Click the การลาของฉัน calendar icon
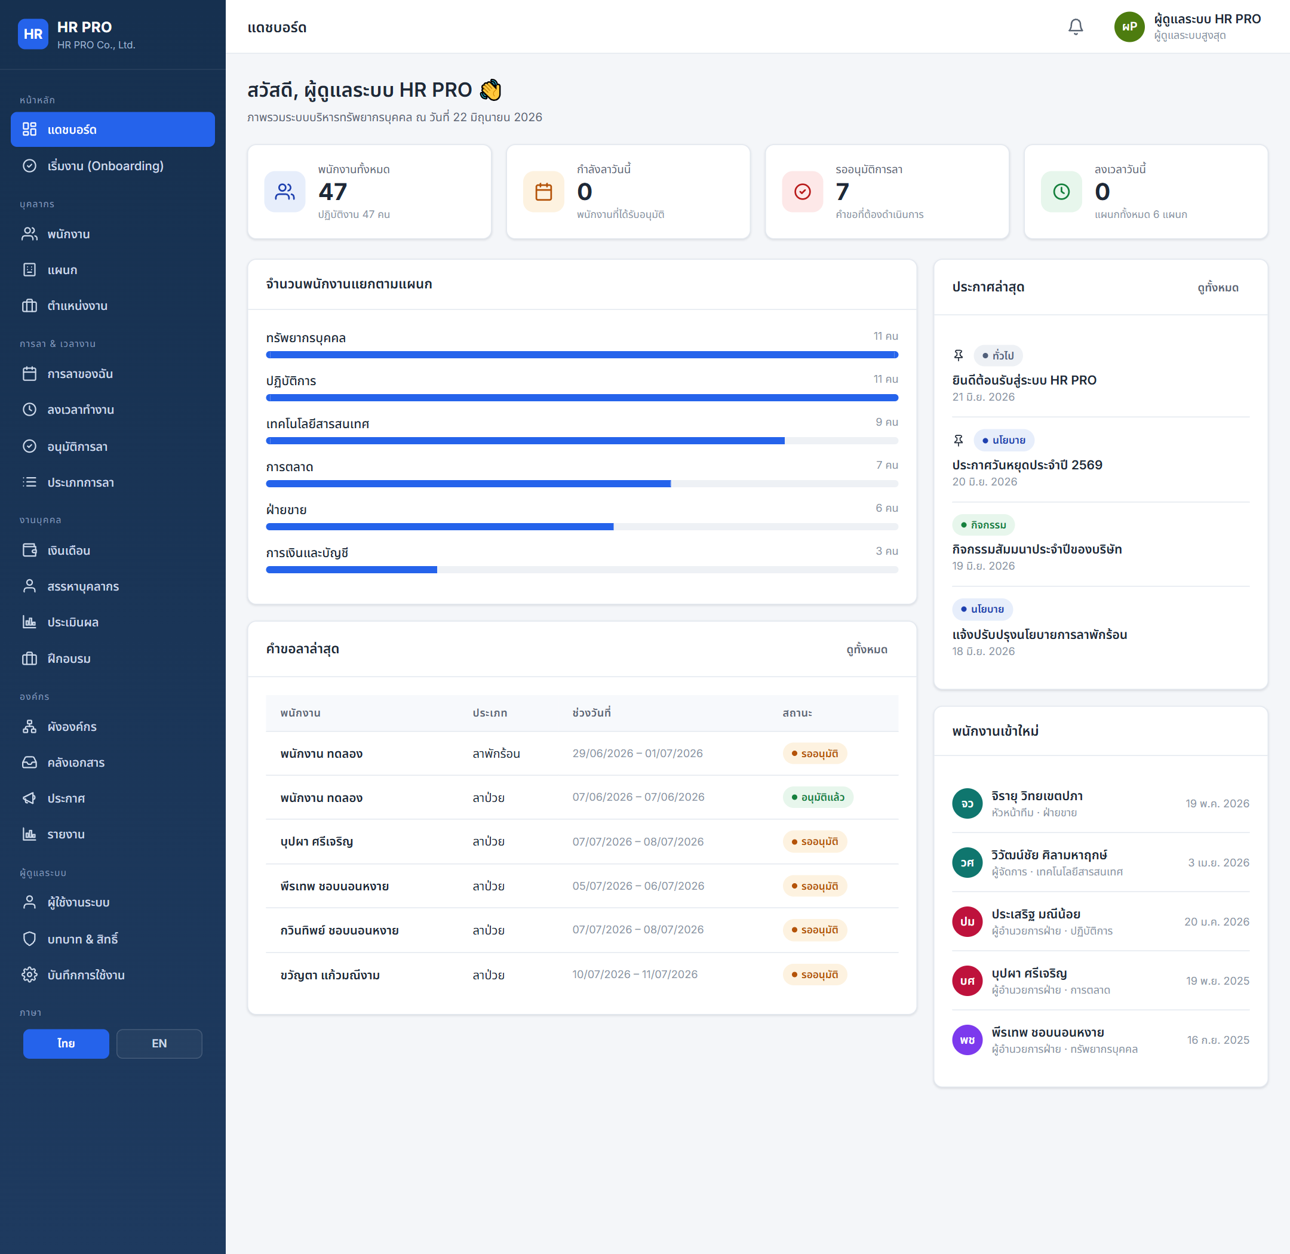The width and height of the screenshot is (1290, 1254). tap(30, 373)
